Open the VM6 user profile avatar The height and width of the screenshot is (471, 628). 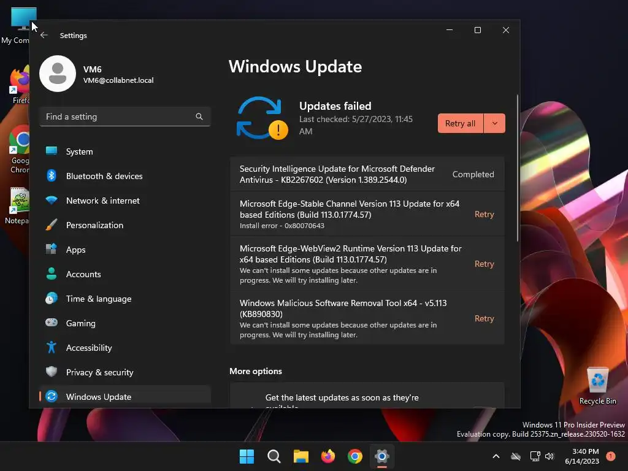pyautogui.click(x=58, y=74)
